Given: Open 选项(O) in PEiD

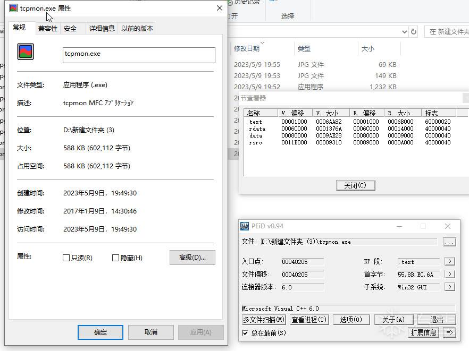Looking at the screenshot, I should click(351, 320).
